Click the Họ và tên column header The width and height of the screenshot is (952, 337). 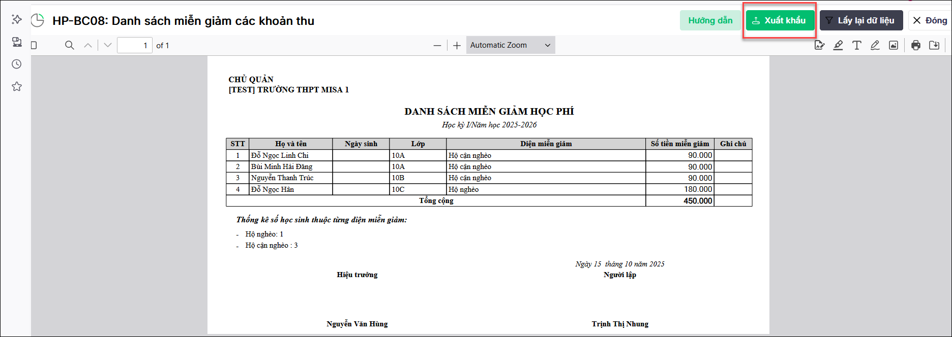(291, 144)
